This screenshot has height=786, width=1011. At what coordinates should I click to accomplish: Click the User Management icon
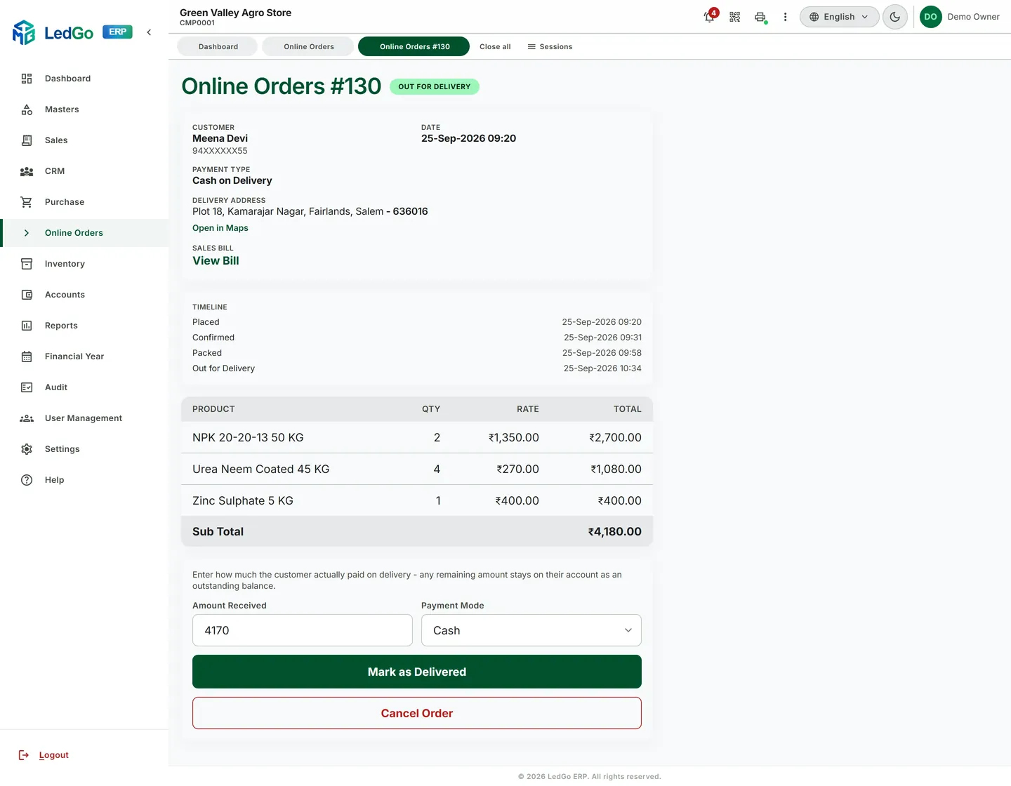(x=27, y=418)
